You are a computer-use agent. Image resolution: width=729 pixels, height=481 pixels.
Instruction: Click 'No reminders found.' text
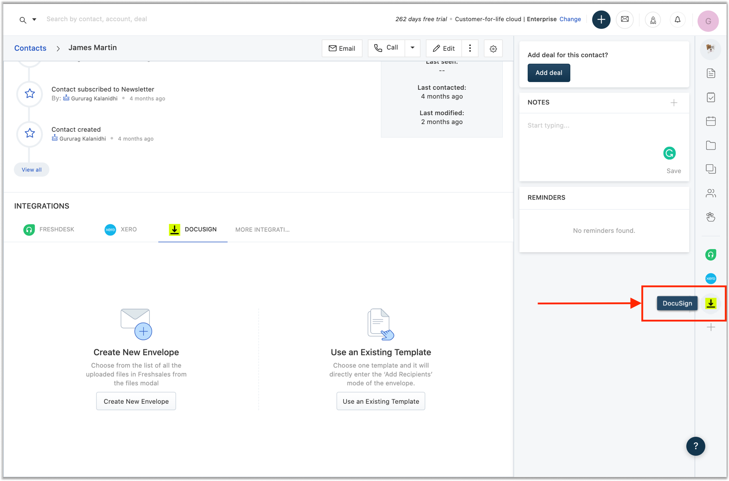coord(604,231)
